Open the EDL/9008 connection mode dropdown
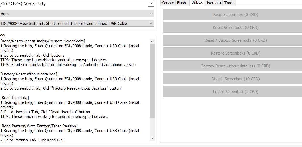 click(x=77, y=24)
